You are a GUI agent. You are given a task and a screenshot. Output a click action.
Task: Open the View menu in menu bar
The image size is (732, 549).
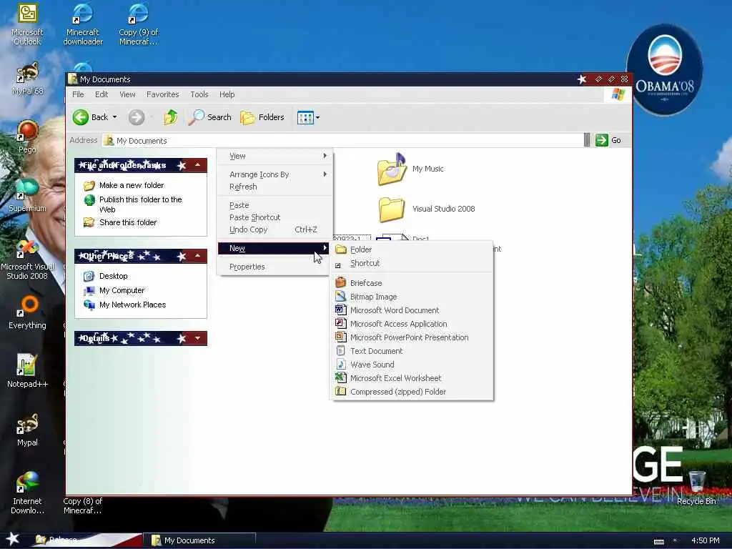[127, 94]
